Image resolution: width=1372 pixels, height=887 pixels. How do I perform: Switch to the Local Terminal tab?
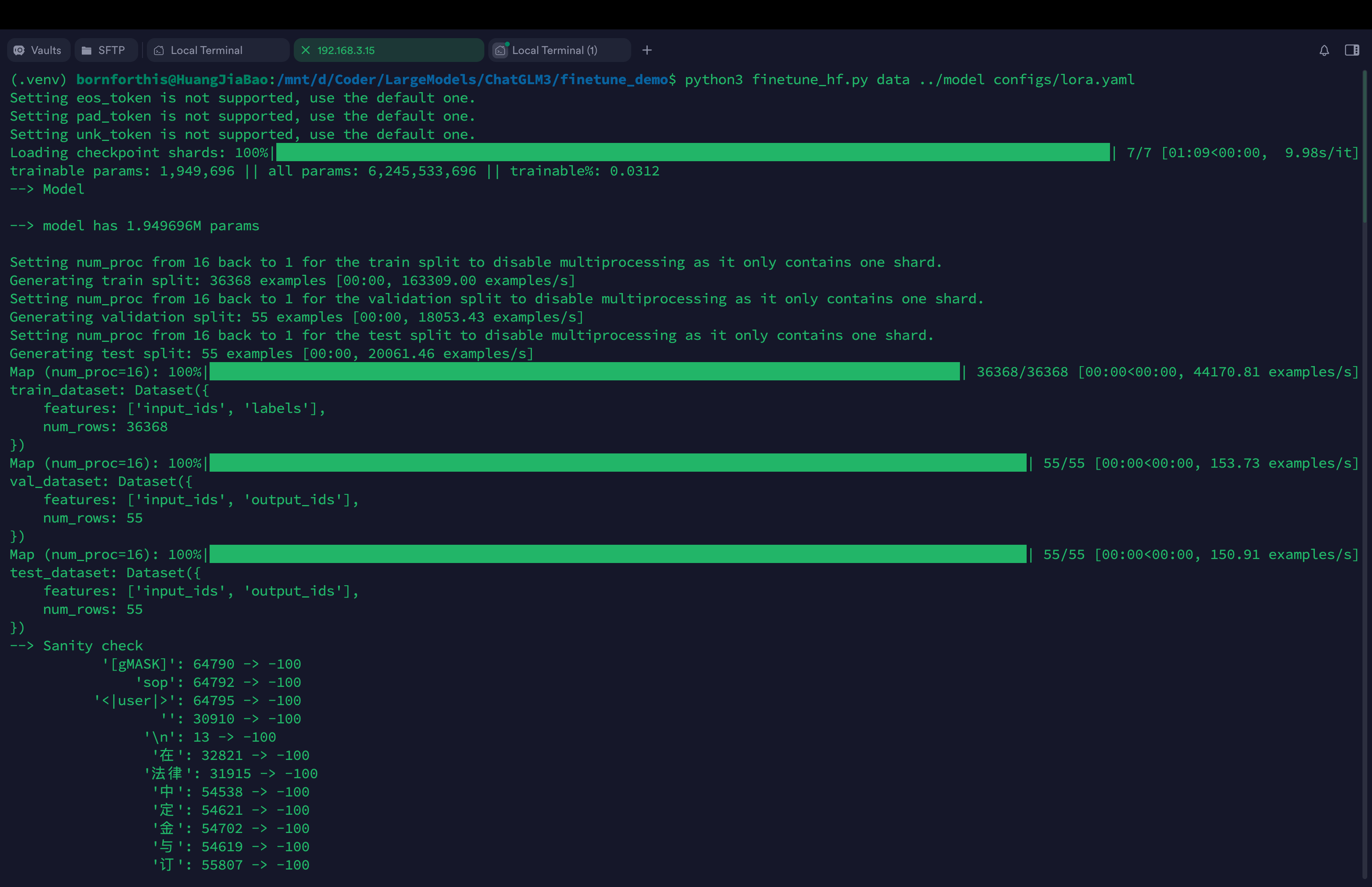(218, 50)
